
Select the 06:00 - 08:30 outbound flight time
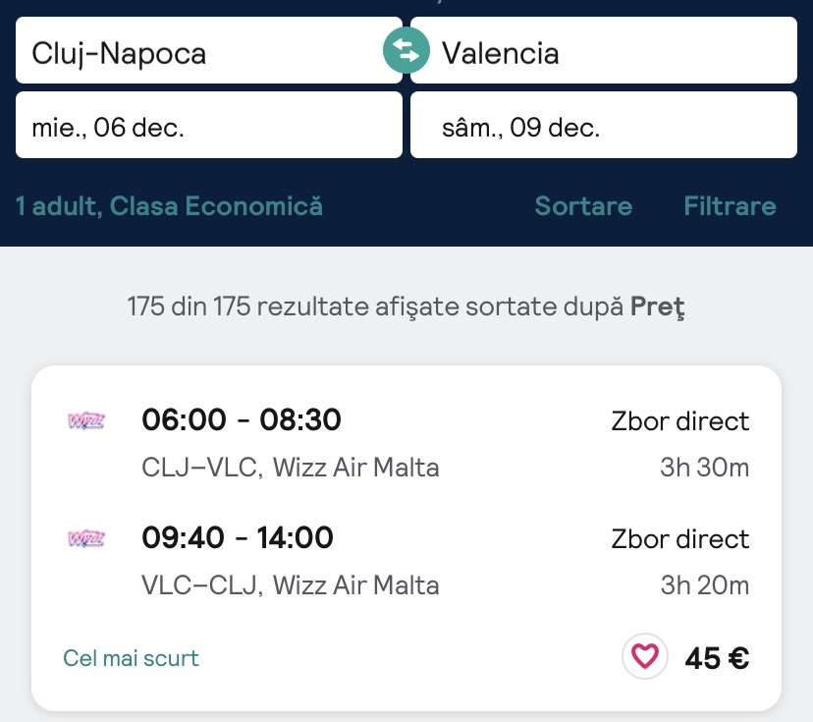[242, 420]
